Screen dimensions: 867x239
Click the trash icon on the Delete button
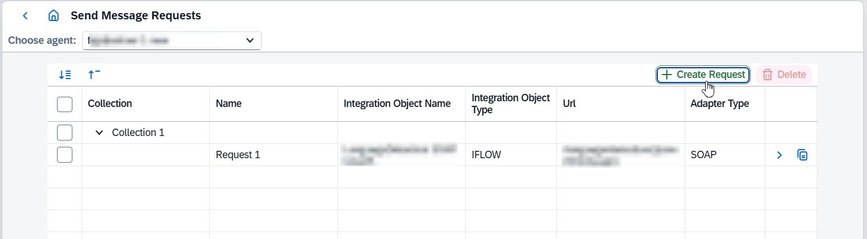[x=767, y=75]
